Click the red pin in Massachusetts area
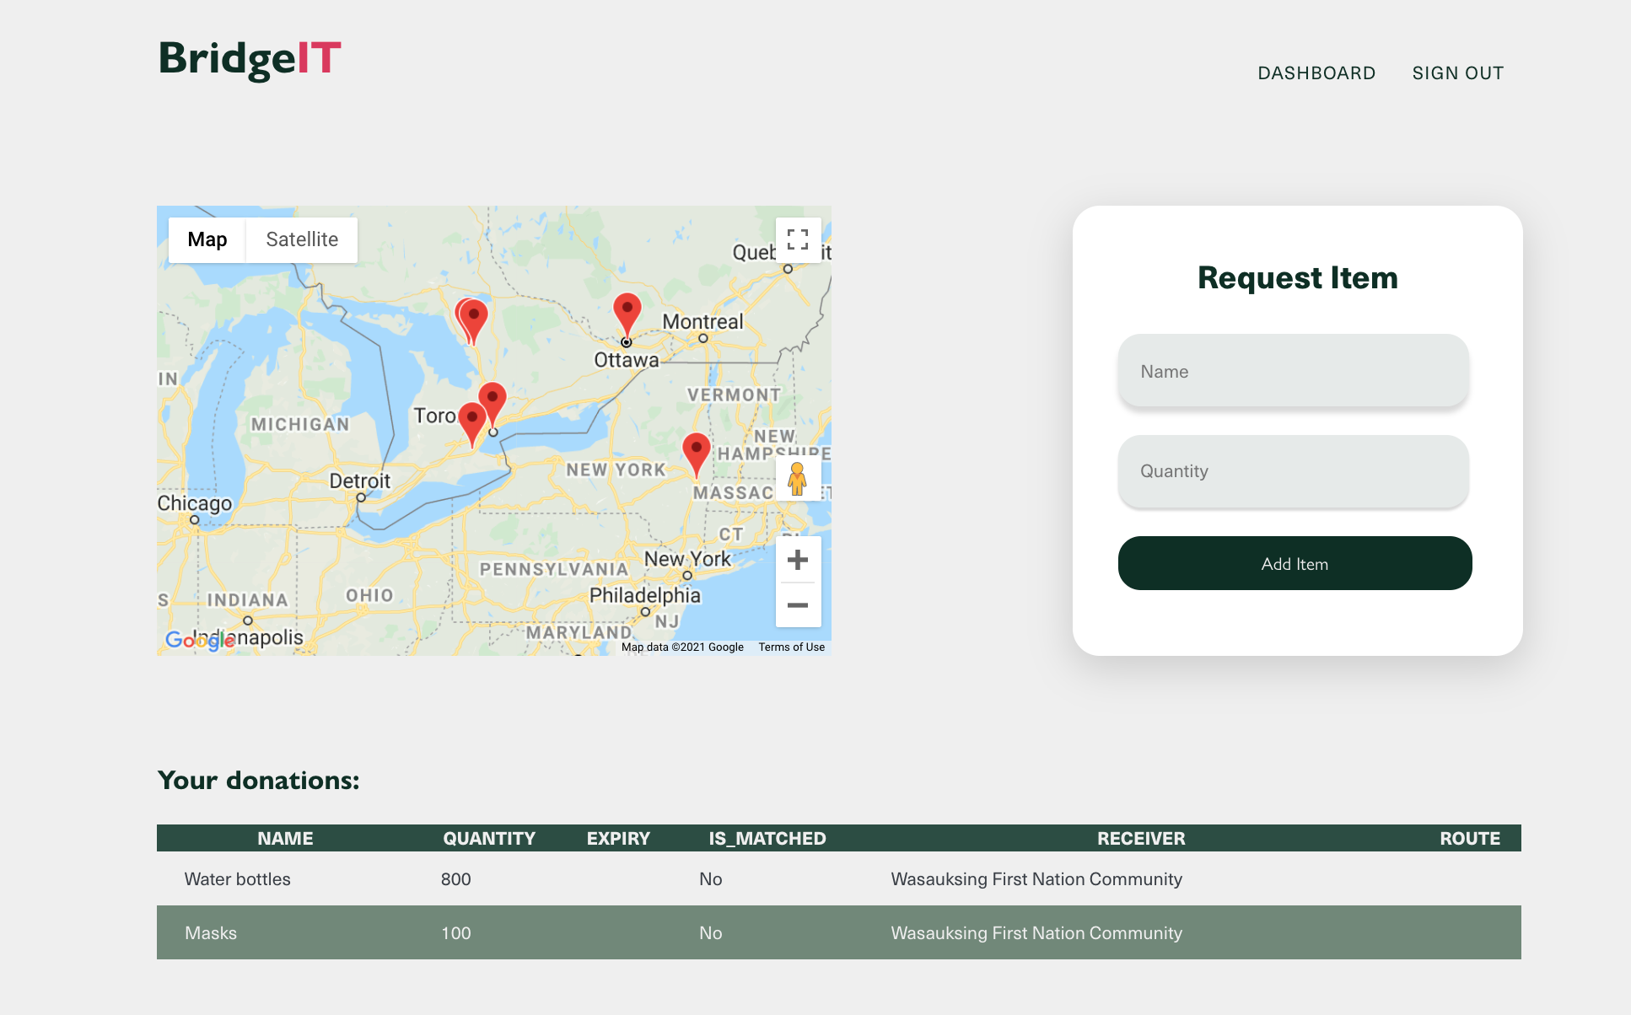Image resolution: width=1631 pixels, height=1015 pixels. [x=696, y=449]
